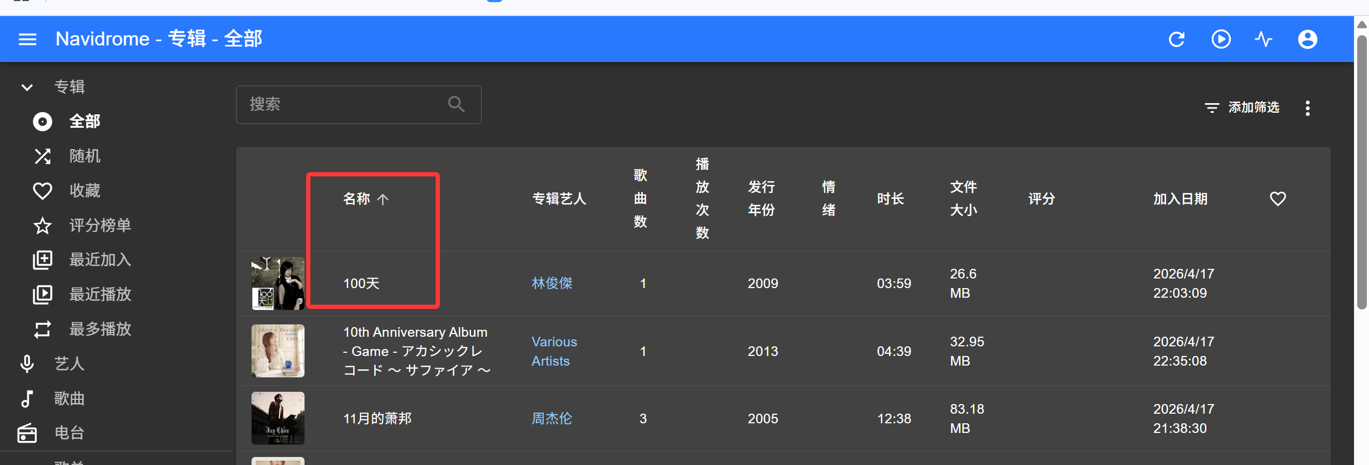Open artist link 林俊傑

[x=552, y=283]
